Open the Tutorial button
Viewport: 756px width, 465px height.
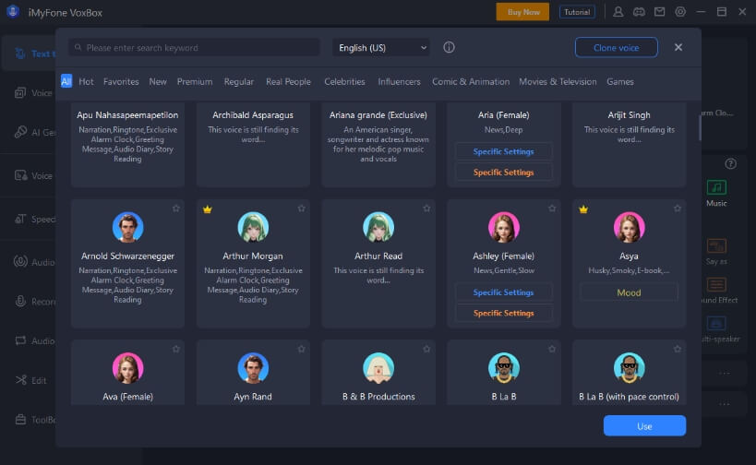[x=577, y=12]
